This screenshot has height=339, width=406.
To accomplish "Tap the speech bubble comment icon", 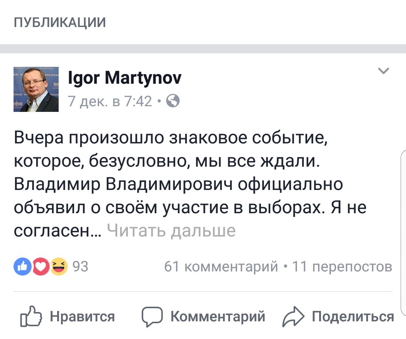I will [152, 317].
